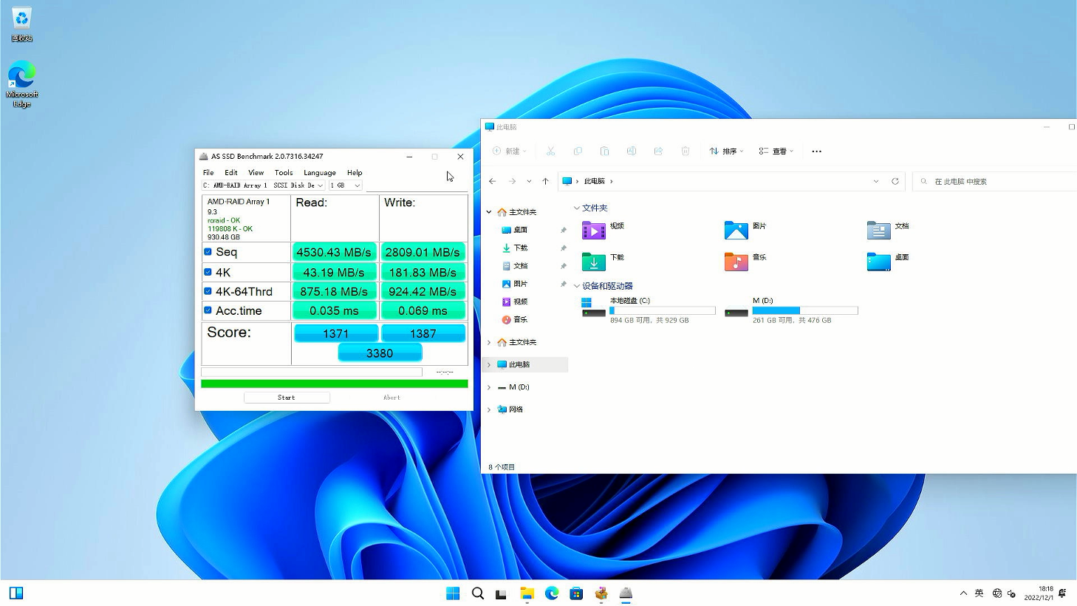Open the Edit menu in AS SSD
Image resolution: width=1077 pixels, height=606 pixels.
(231, 172)
